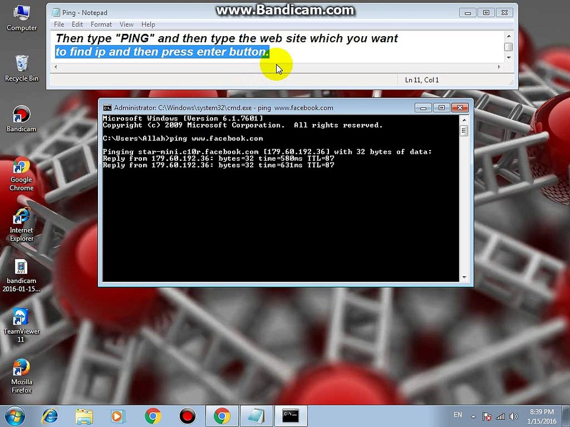Click cmd window scroll up arrow
The image size is (570, 427).
pyautogui.click(x=464, y=120)
